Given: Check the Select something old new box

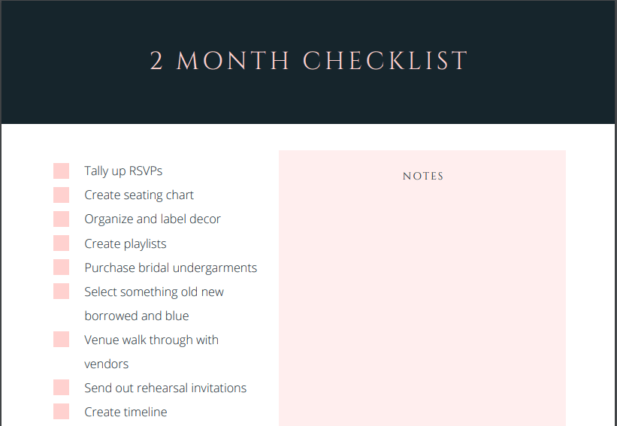Looking at the screenshot, I should point(61,292).
